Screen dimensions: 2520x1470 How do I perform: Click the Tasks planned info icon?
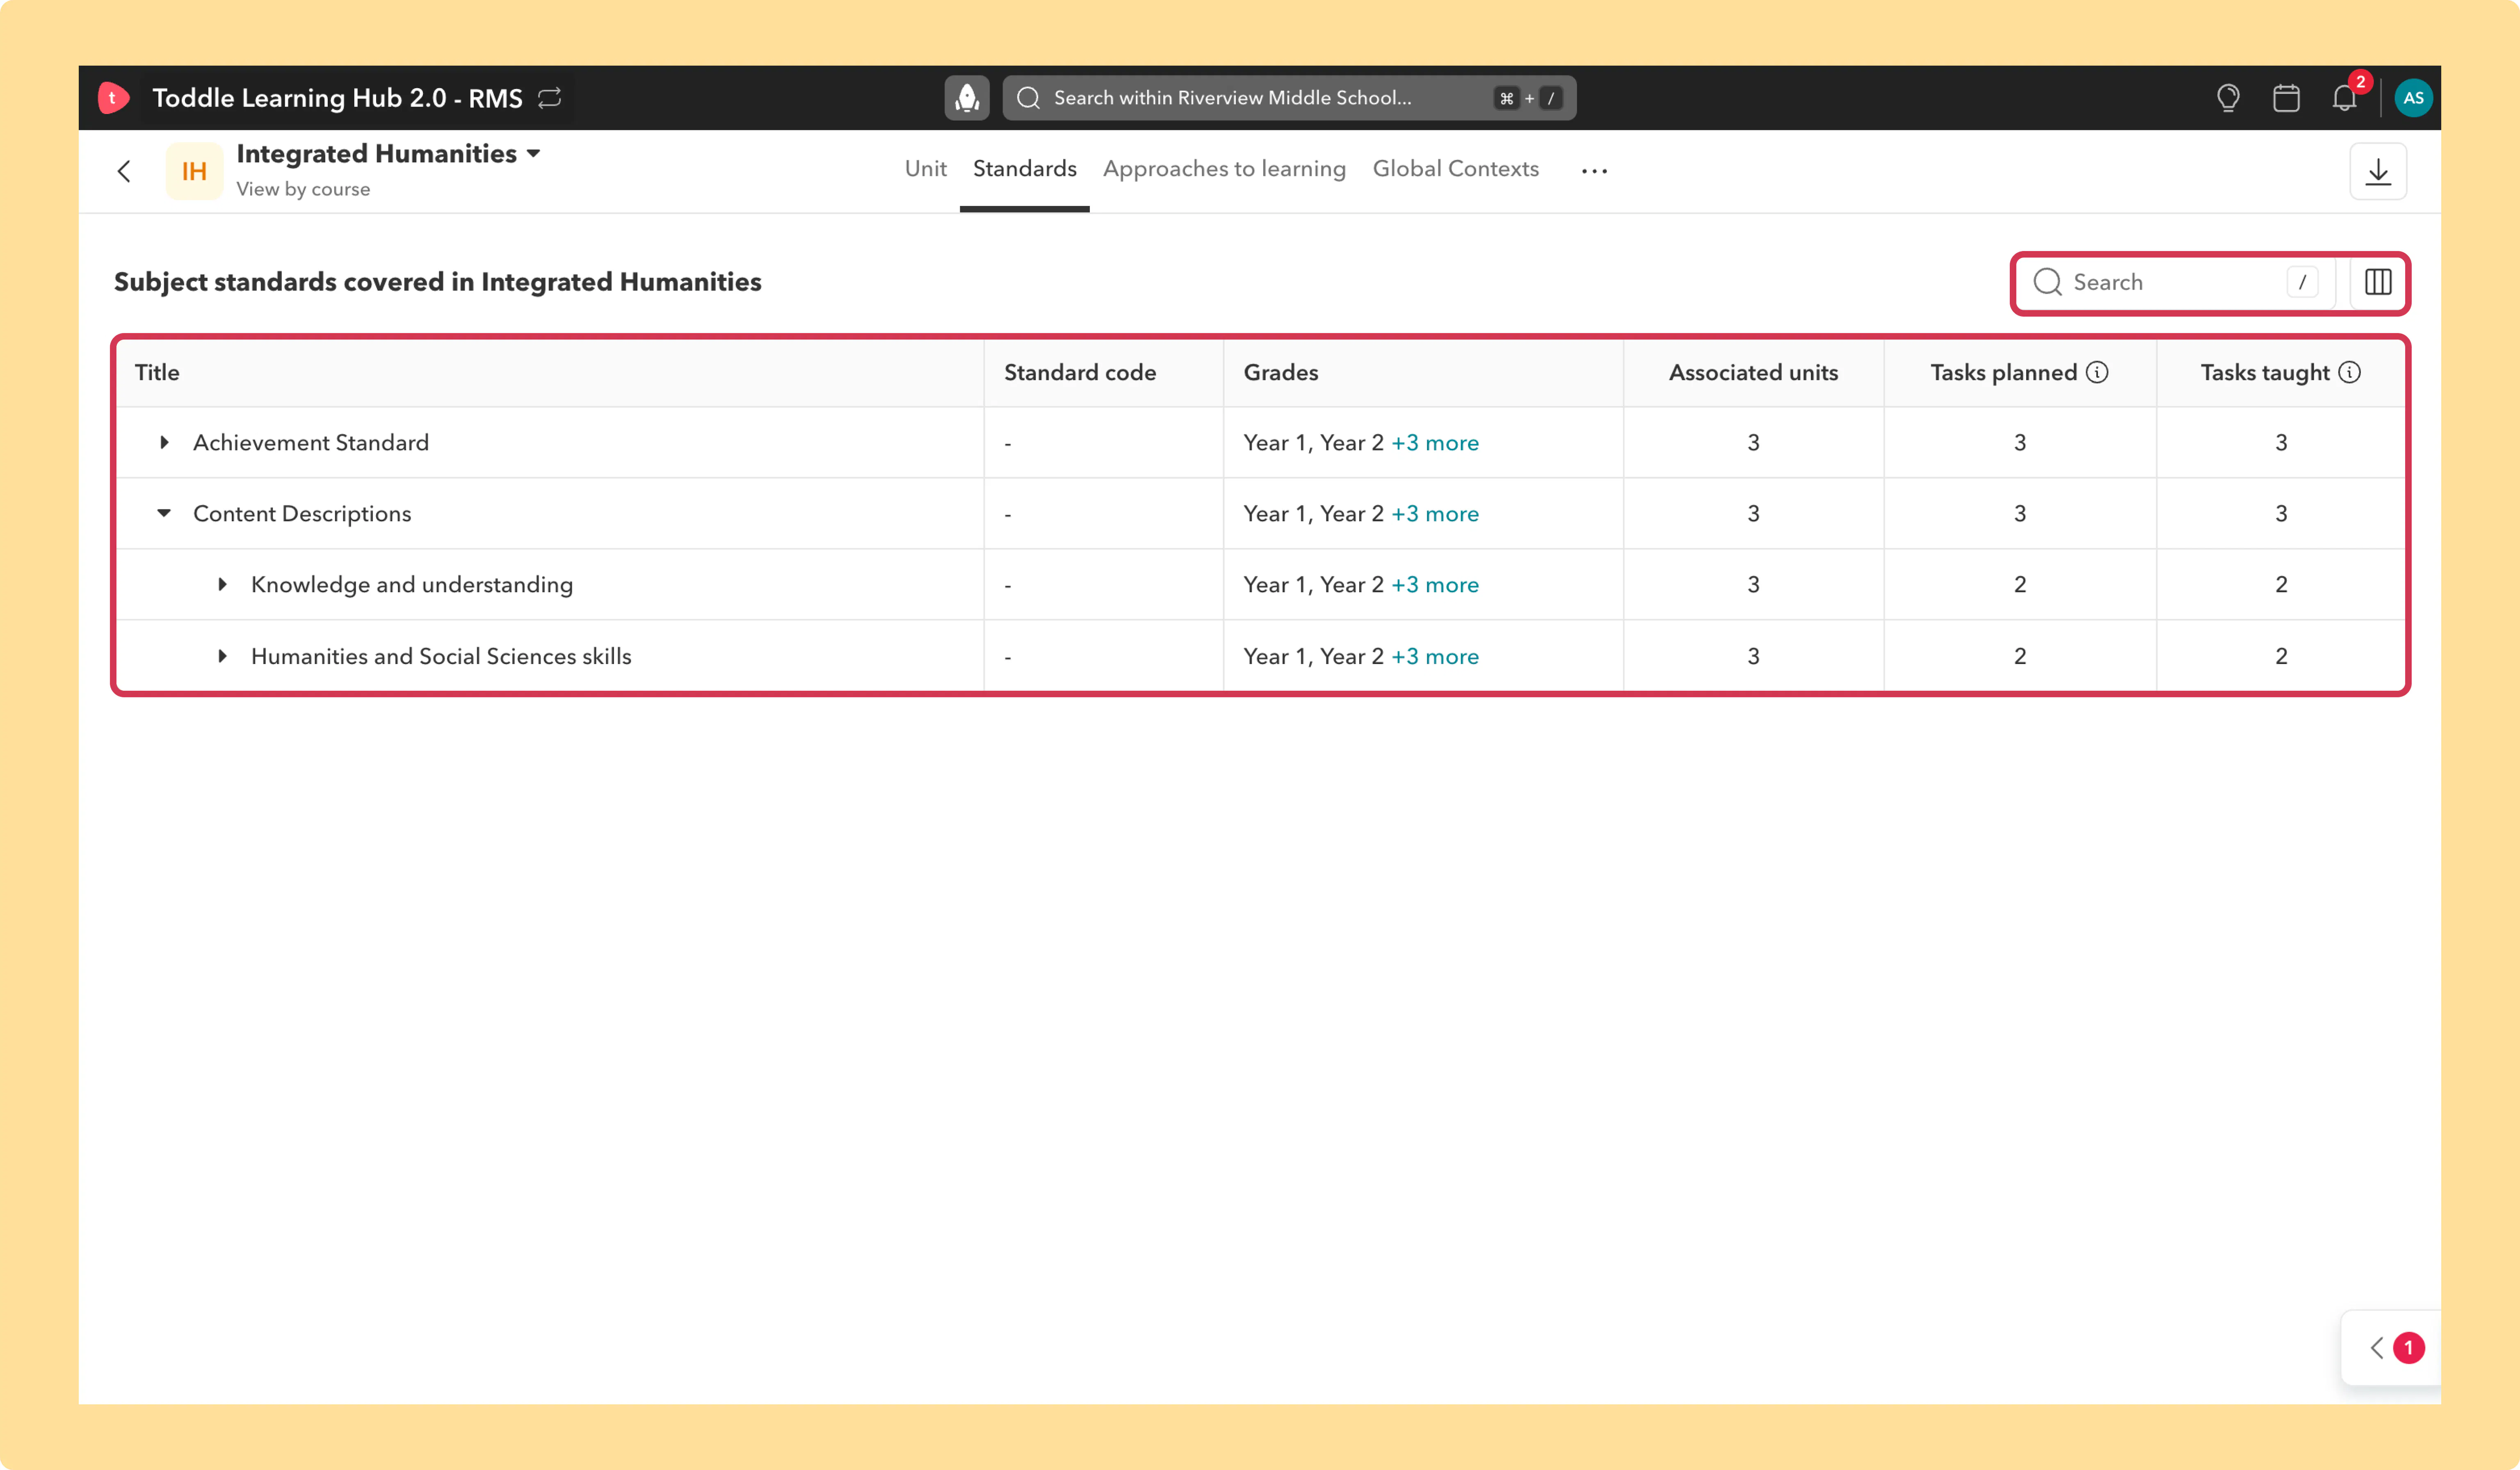click(x=2097, y=372)
